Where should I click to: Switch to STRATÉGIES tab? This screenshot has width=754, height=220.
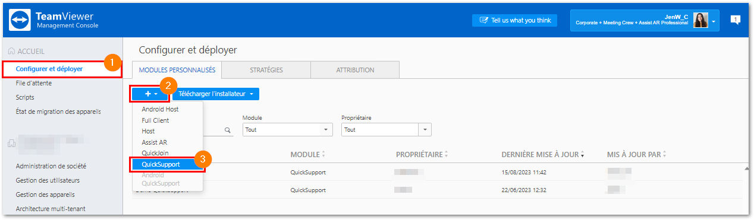266,70
